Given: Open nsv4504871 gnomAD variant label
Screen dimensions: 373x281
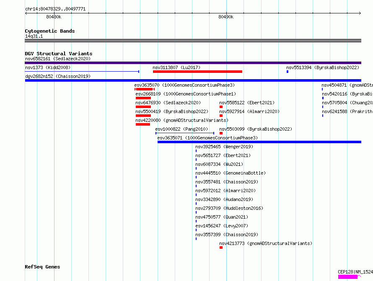Looking at the screenshot, I should tap(347, 85).
